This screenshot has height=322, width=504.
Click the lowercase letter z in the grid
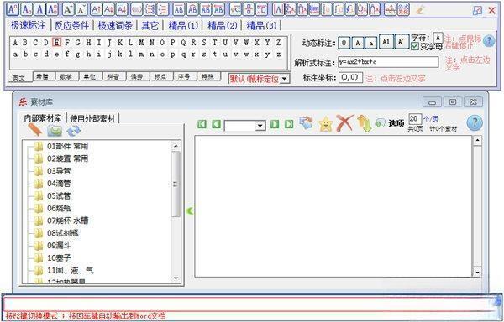(x=278, y=55)
